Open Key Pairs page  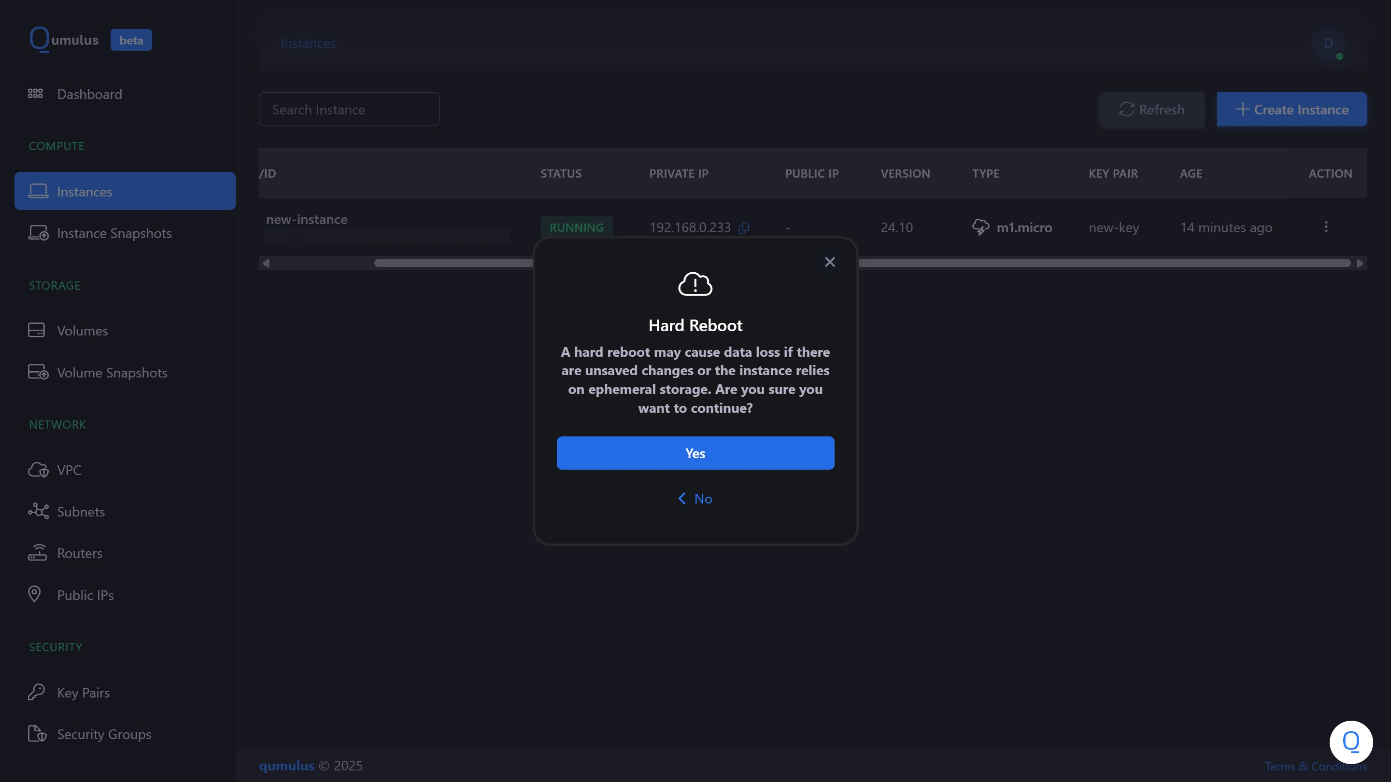click(83, 692)
